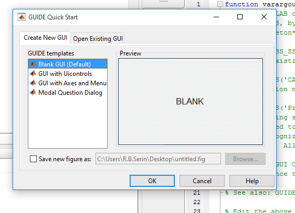
Task: Pick the Modal Question Dialog template
Action: click(x=68, y=93)
